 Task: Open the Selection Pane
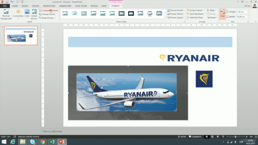pos(195,17)
